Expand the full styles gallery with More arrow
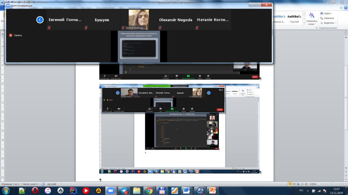The width and height of the screenshot is (348, 195). (x=304, y=23)
